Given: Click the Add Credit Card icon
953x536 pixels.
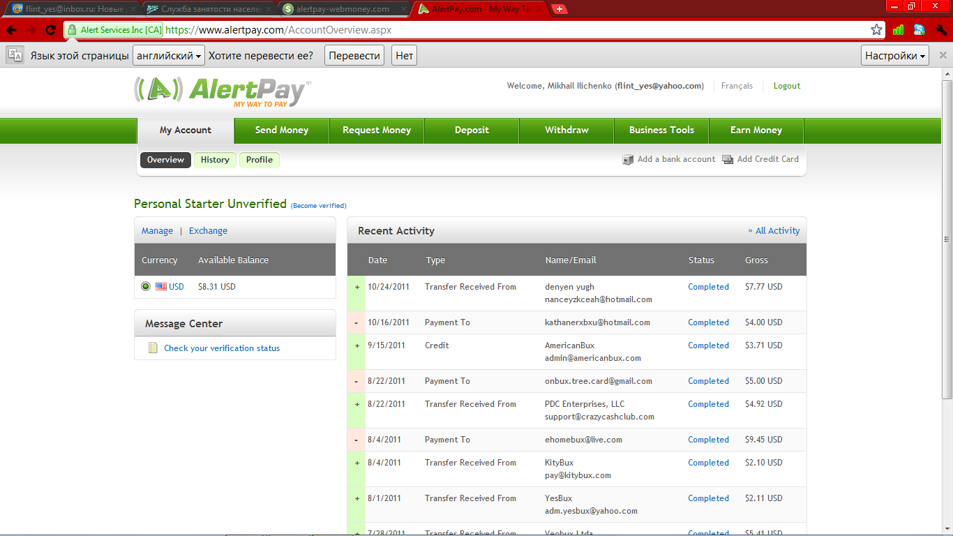Looking at the screenshot, I should (728, 160).
